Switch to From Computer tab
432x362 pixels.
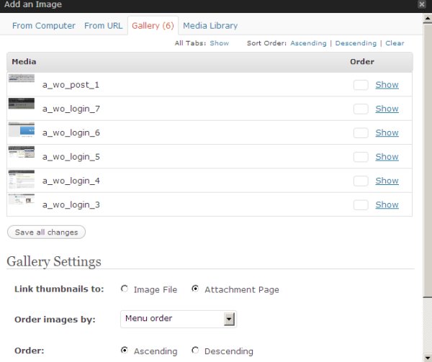(44, 26)
